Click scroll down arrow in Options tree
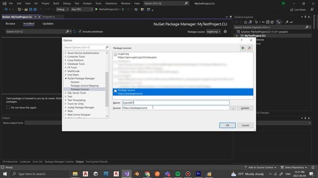Screen dimensions: 318x178 click(x=107, y=116)
